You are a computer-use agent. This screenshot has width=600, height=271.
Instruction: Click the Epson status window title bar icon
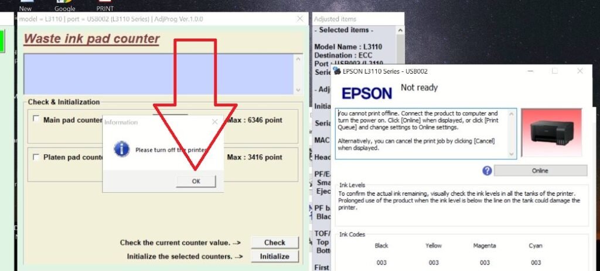pos(337,71)
